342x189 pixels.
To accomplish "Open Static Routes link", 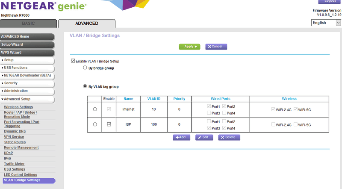I will click(15, 142).
